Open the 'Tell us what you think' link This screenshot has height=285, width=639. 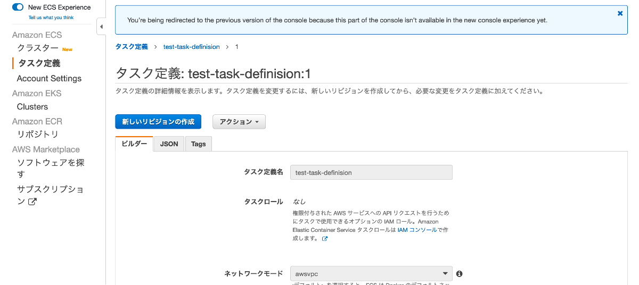(x=51, y=18)
